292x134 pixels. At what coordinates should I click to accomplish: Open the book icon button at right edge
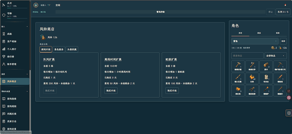click(289, 113)
